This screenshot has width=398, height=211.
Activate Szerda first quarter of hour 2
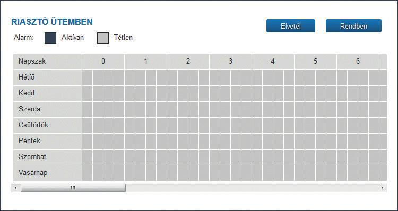172,109
